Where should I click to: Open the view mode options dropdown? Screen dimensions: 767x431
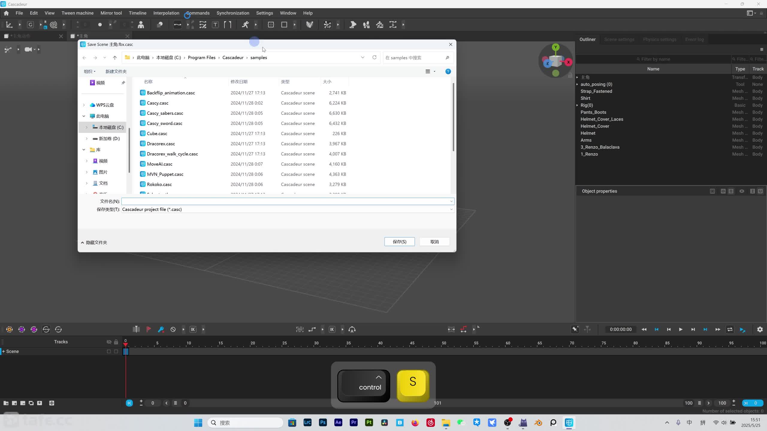pyautogui.click(x=434, y=72)
